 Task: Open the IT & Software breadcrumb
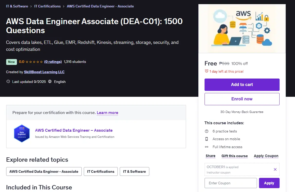tap(17, 6)
